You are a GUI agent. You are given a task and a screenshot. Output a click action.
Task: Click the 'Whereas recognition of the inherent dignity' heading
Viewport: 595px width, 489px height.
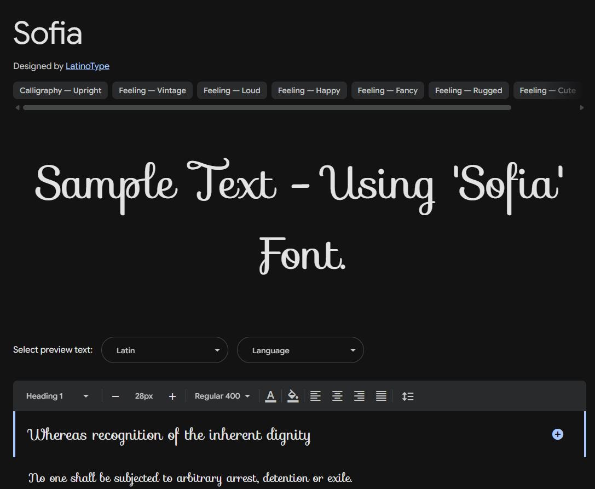pyautogui.click(x=169, y=435)
